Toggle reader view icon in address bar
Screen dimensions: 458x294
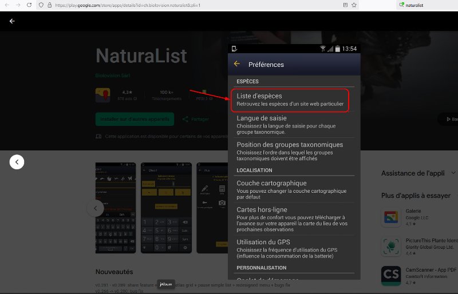pos(345,5)
